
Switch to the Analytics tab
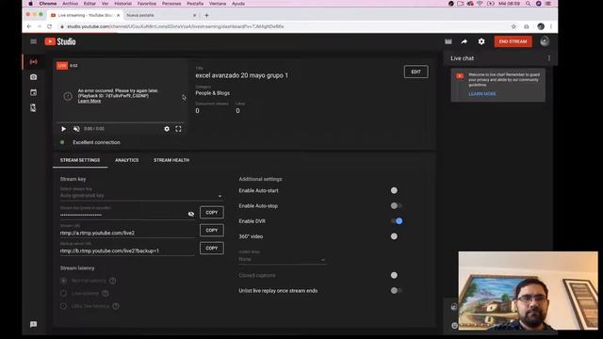point(126,160)
